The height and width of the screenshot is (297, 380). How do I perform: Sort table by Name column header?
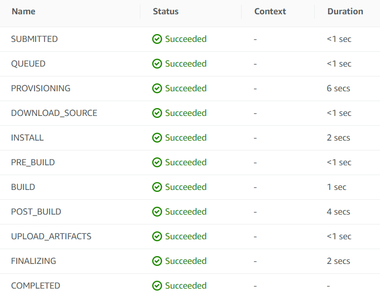[24, 11]
